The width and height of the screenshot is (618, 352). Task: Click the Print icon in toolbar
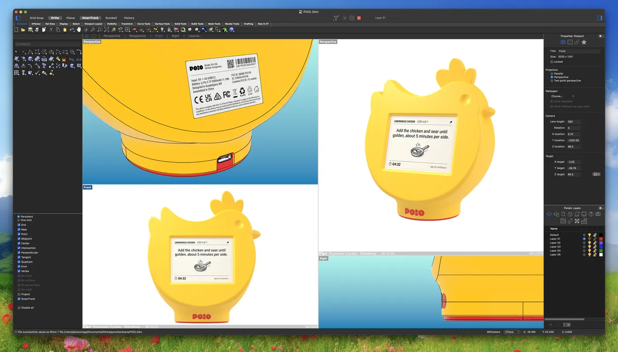37,30
